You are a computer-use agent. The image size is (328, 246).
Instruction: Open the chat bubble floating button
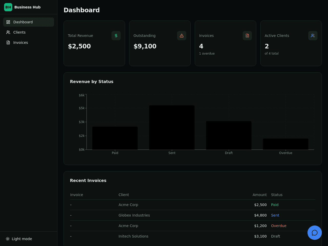point(315,233)
